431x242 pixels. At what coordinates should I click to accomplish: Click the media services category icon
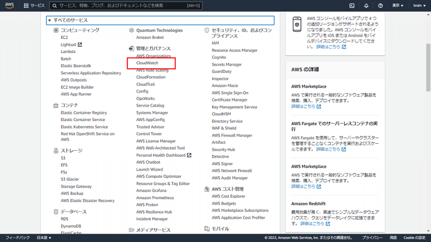click(x=131, y=230)
